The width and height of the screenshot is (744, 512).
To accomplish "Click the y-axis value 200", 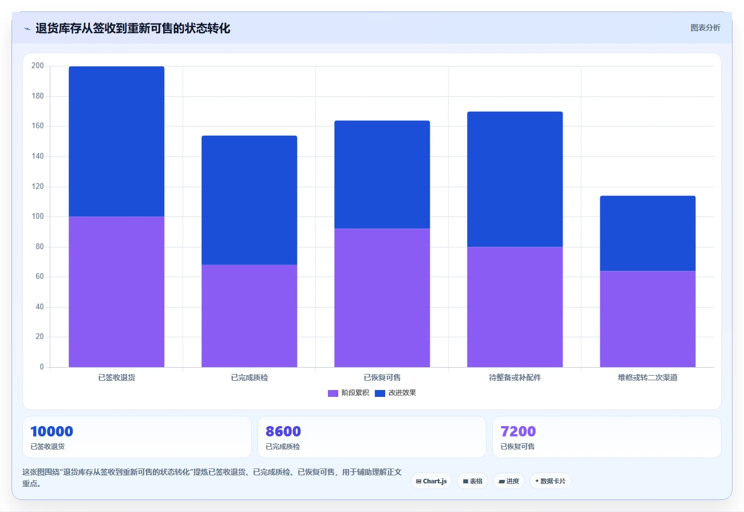I will click(38, 66).
